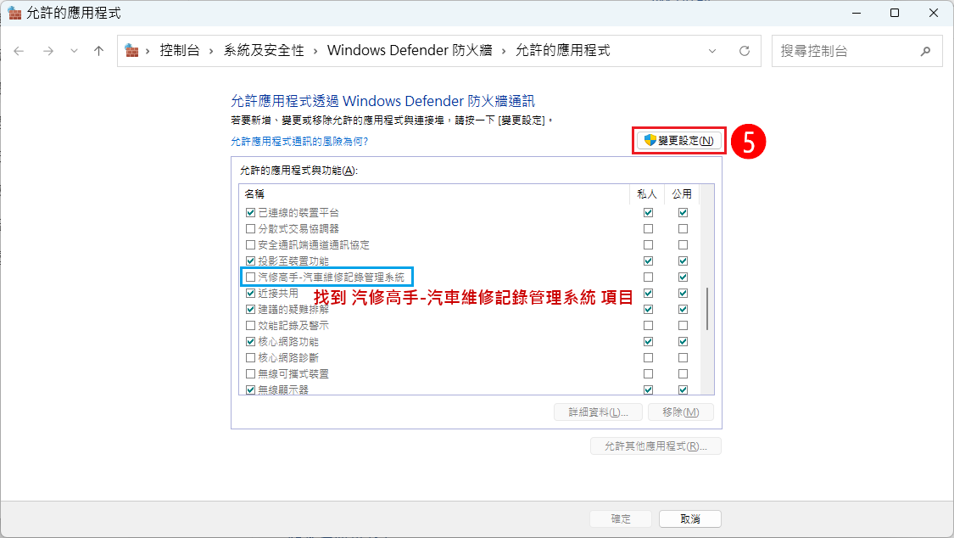Click the Forward navigation arrow
Screen dimensions: 954x538
coord(48,51)
